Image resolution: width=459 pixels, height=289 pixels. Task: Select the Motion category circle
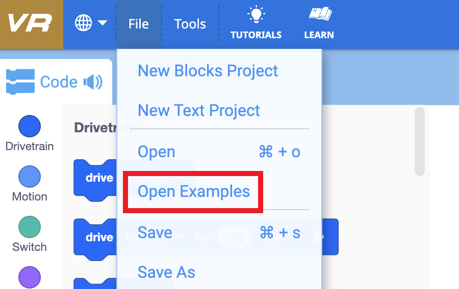[30, 177]
